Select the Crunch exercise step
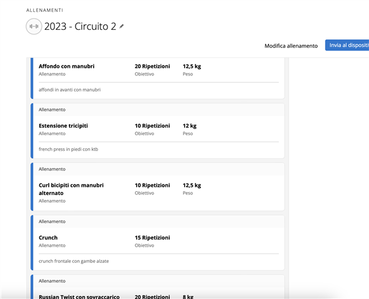Screen dimensions: 369x299 [x=48, y=237]
